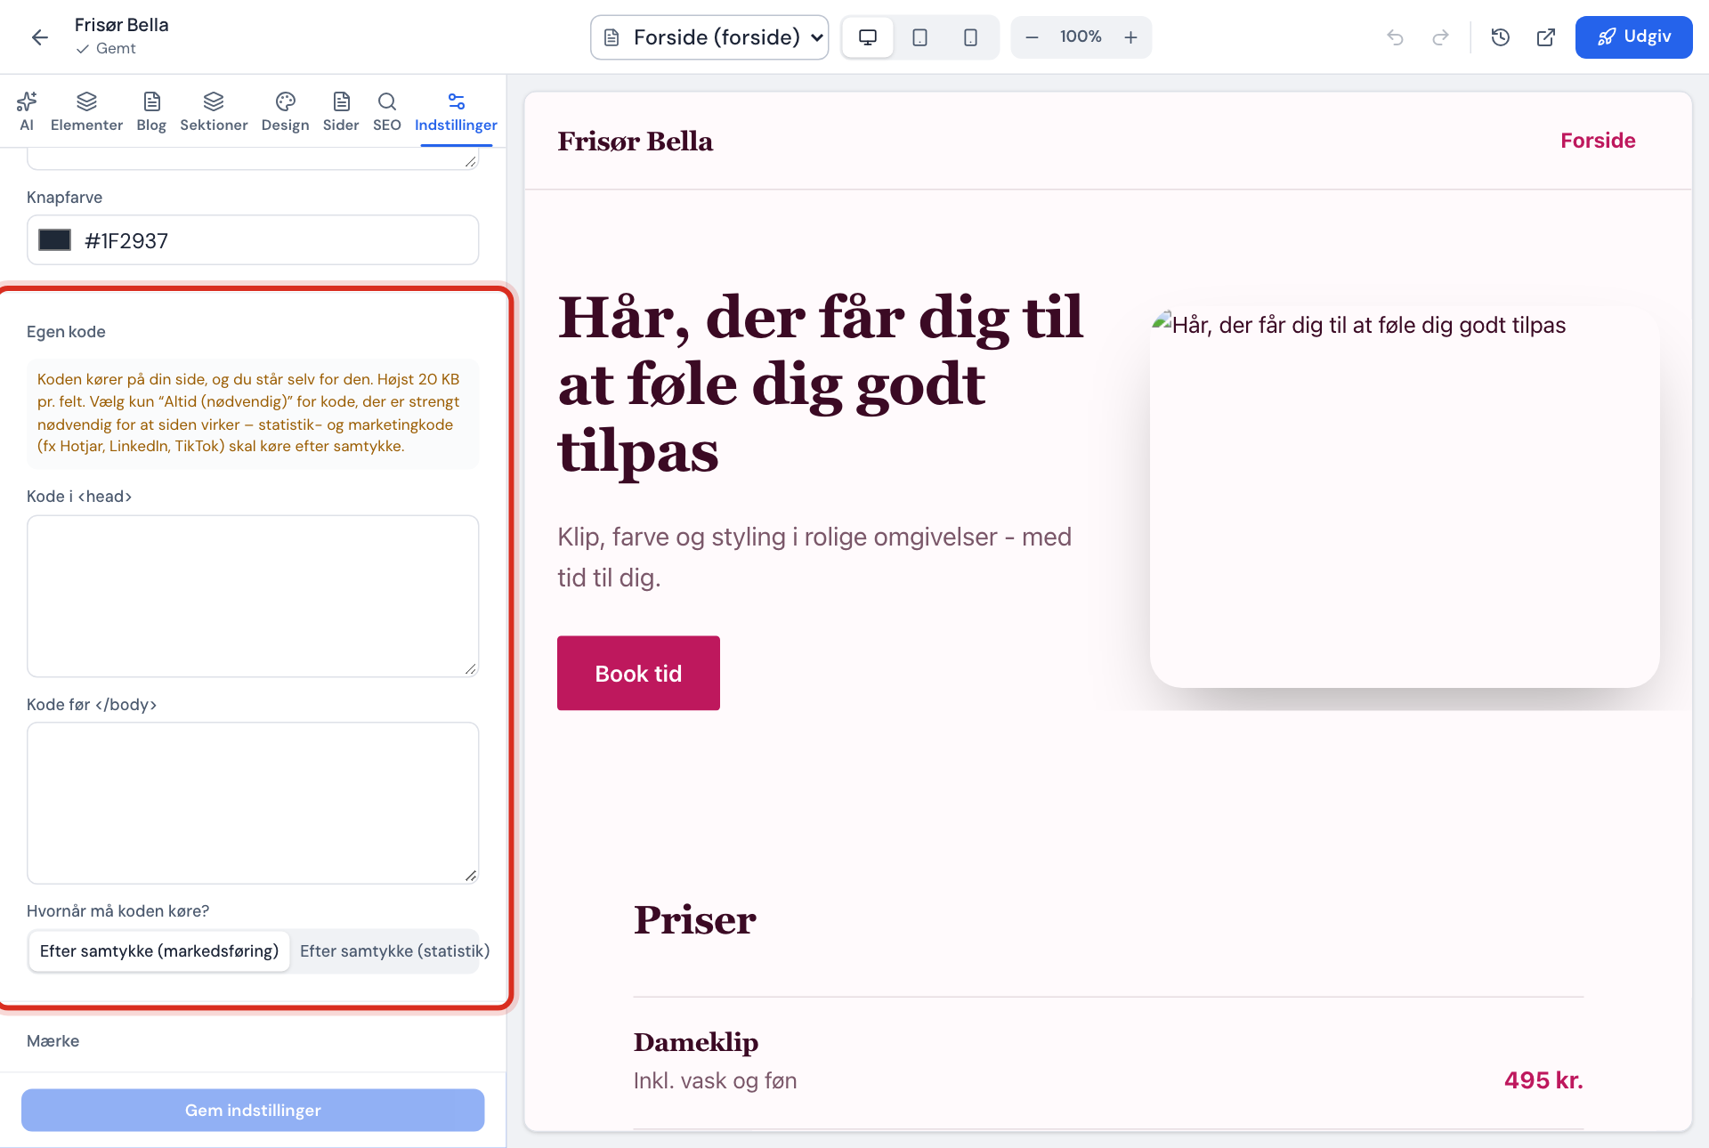Click the Gem indstillinger button

coord(253,1111)
